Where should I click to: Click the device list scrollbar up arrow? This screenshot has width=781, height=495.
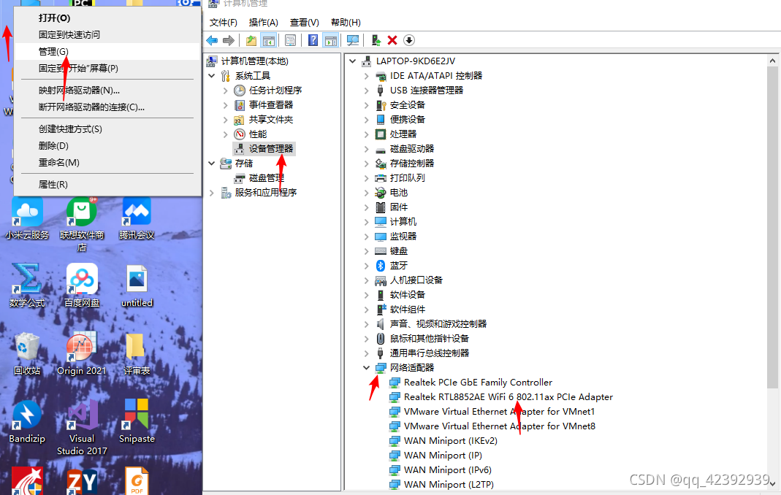pyautogui.click(x=772, y=61)
